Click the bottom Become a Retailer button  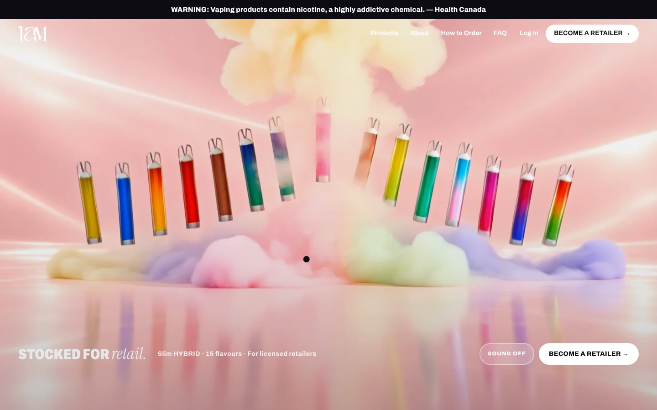[x=589, y=354]
